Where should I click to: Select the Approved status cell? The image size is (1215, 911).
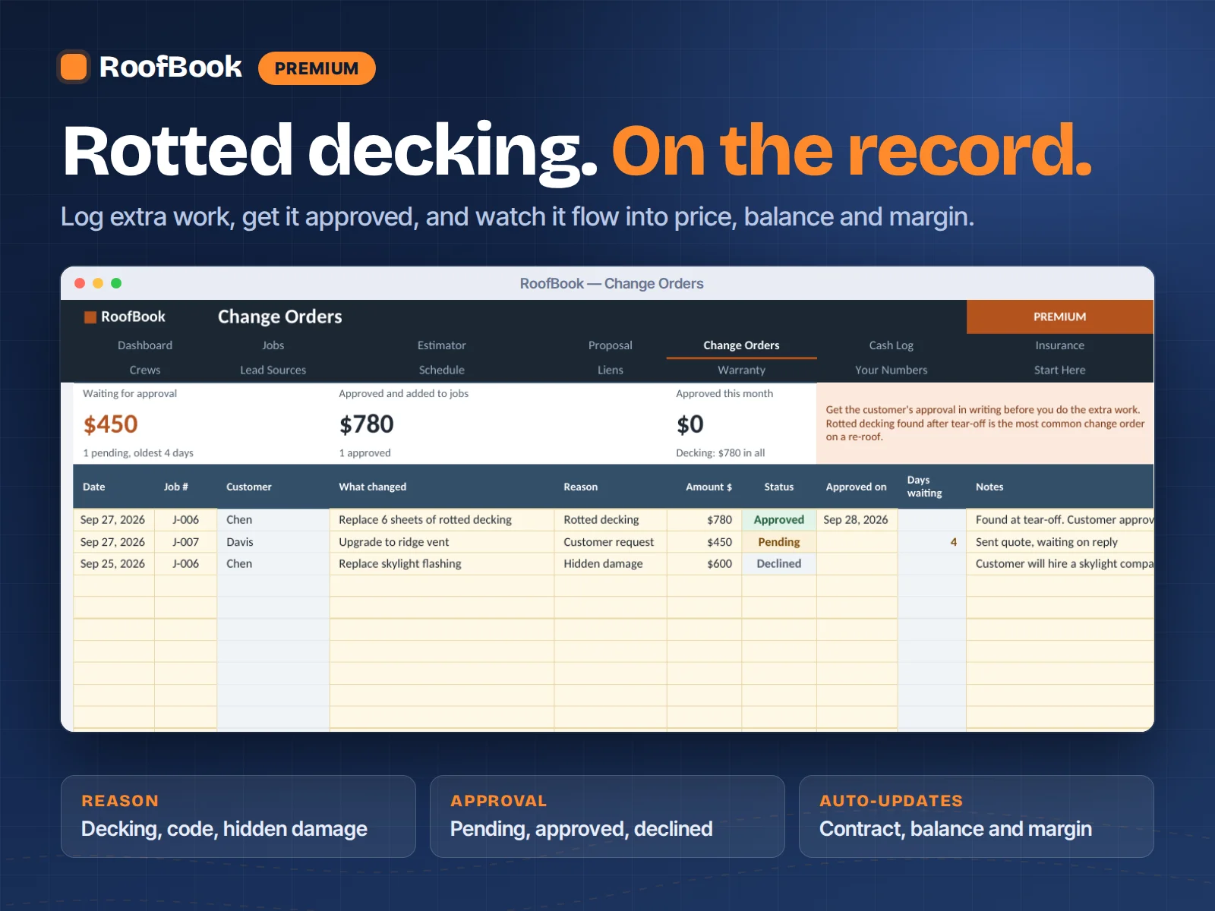tap(779, 520)
